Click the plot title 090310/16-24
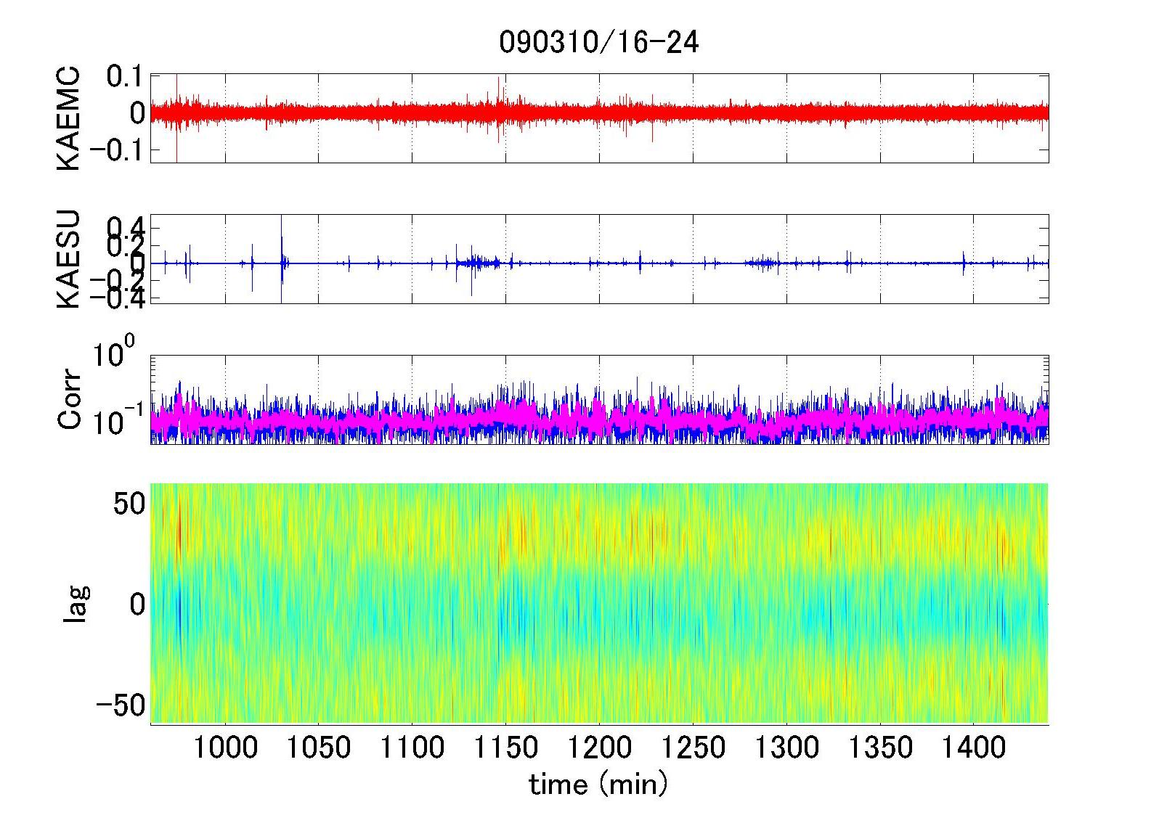The image size is (1159, 815). (598, 43)
